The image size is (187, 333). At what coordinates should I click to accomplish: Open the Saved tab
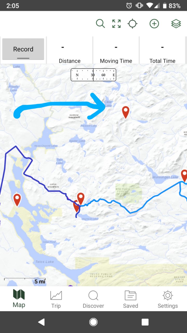pyautogui.click(x=130, y=299)
